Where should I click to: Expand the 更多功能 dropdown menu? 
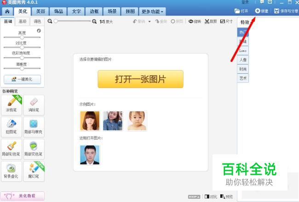152,11
